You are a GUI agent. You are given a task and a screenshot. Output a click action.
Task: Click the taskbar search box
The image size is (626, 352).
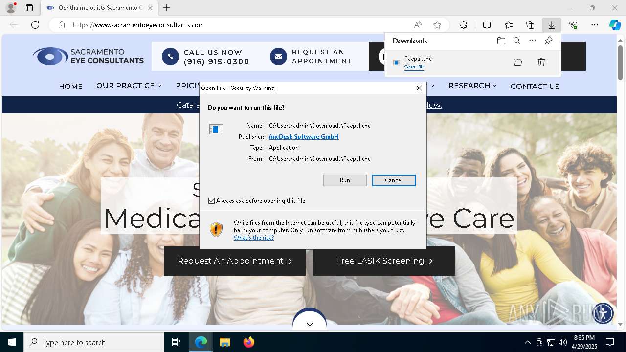[94, 342]
